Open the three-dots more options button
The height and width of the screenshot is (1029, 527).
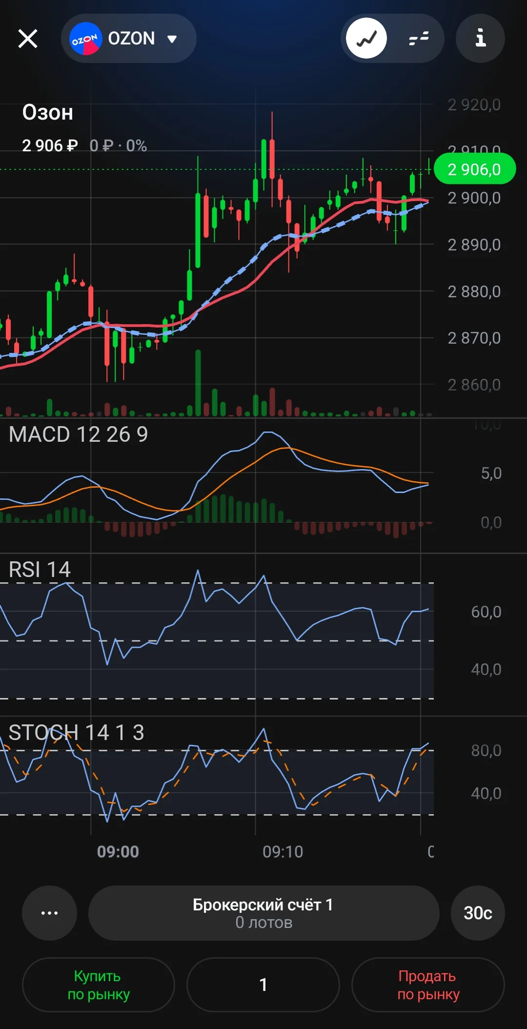(x=49, y=913)
